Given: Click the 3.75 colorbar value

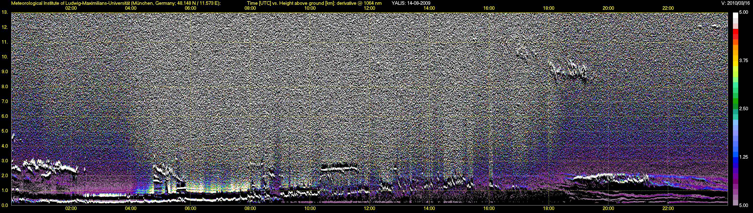Looking at the screenshot, I should point(744,60).
